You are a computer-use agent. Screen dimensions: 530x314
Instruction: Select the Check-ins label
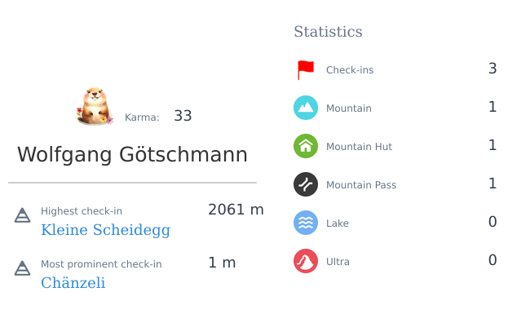[x=350, y=70]
